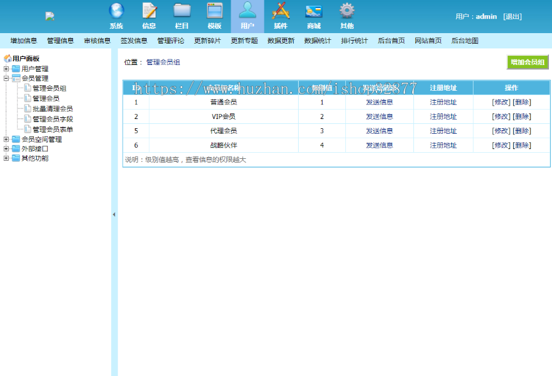Open the 系统 globe icon
This screenshot has height=376, width=552.
[x=116, y=10]
